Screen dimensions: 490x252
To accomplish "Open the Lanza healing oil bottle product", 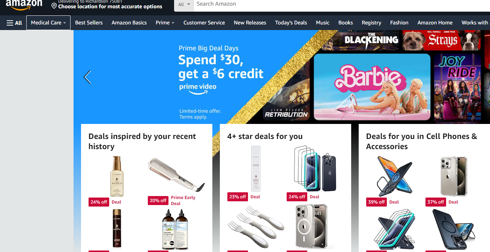I will [117, 177].
